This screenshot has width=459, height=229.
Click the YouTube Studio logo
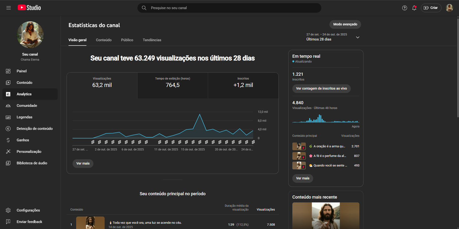tap(29, 8)
